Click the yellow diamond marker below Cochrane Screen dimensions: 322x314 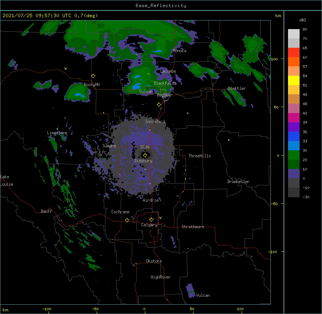[x=127, y=220]
